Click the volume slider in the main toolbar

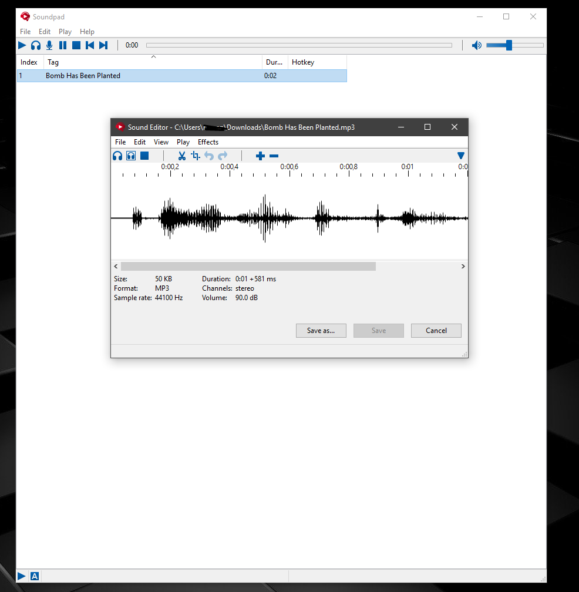click(514, 45)
